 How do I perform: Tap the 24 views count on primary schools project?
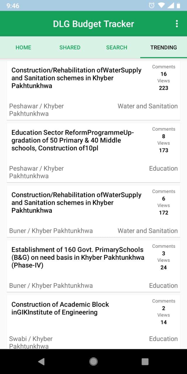[164, 267]
